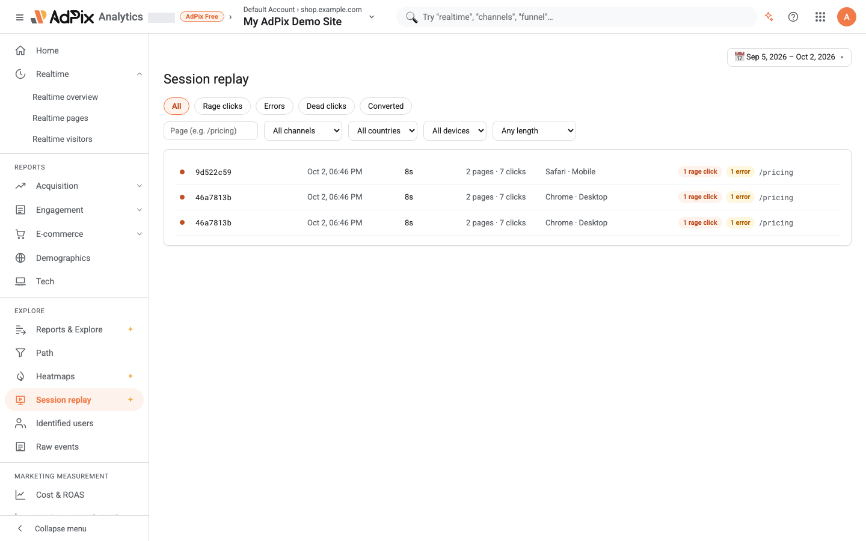
Task: Click the Page filter input field
Action: (210, 131)
